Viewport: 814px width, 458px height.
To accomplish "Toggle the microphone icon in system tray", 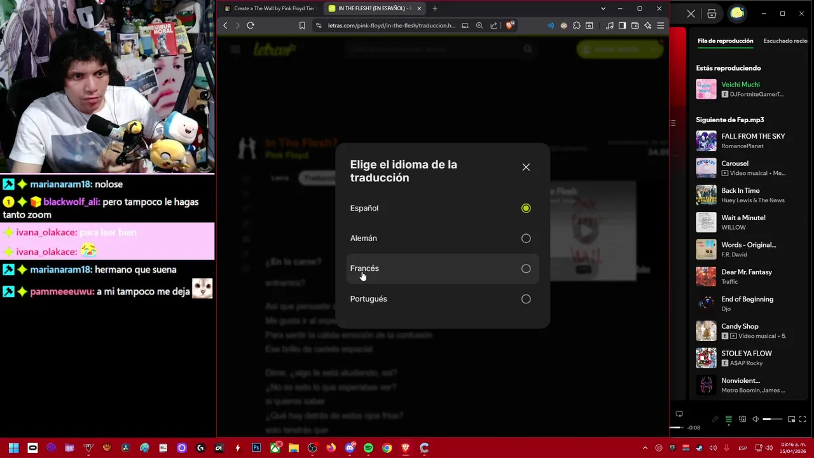I will click(726, 448).
